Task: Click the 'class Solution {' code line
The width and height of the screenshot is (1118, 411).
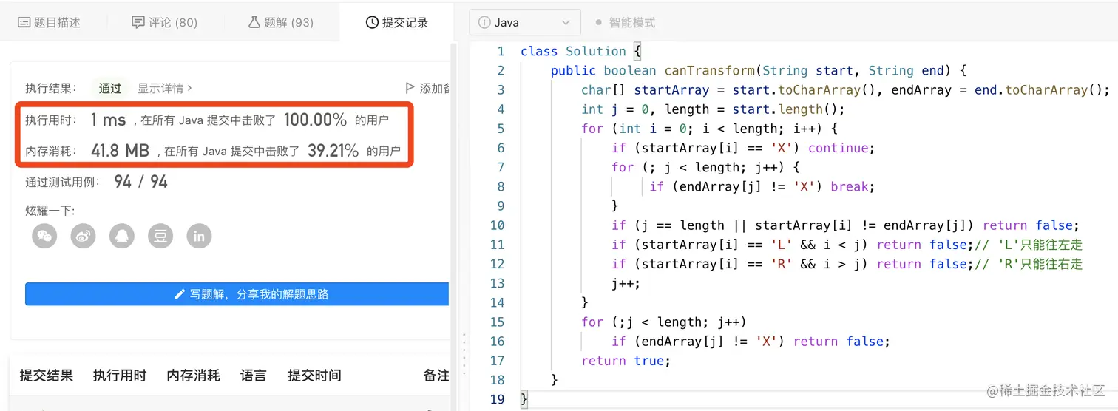Action: tap(581, 51)
